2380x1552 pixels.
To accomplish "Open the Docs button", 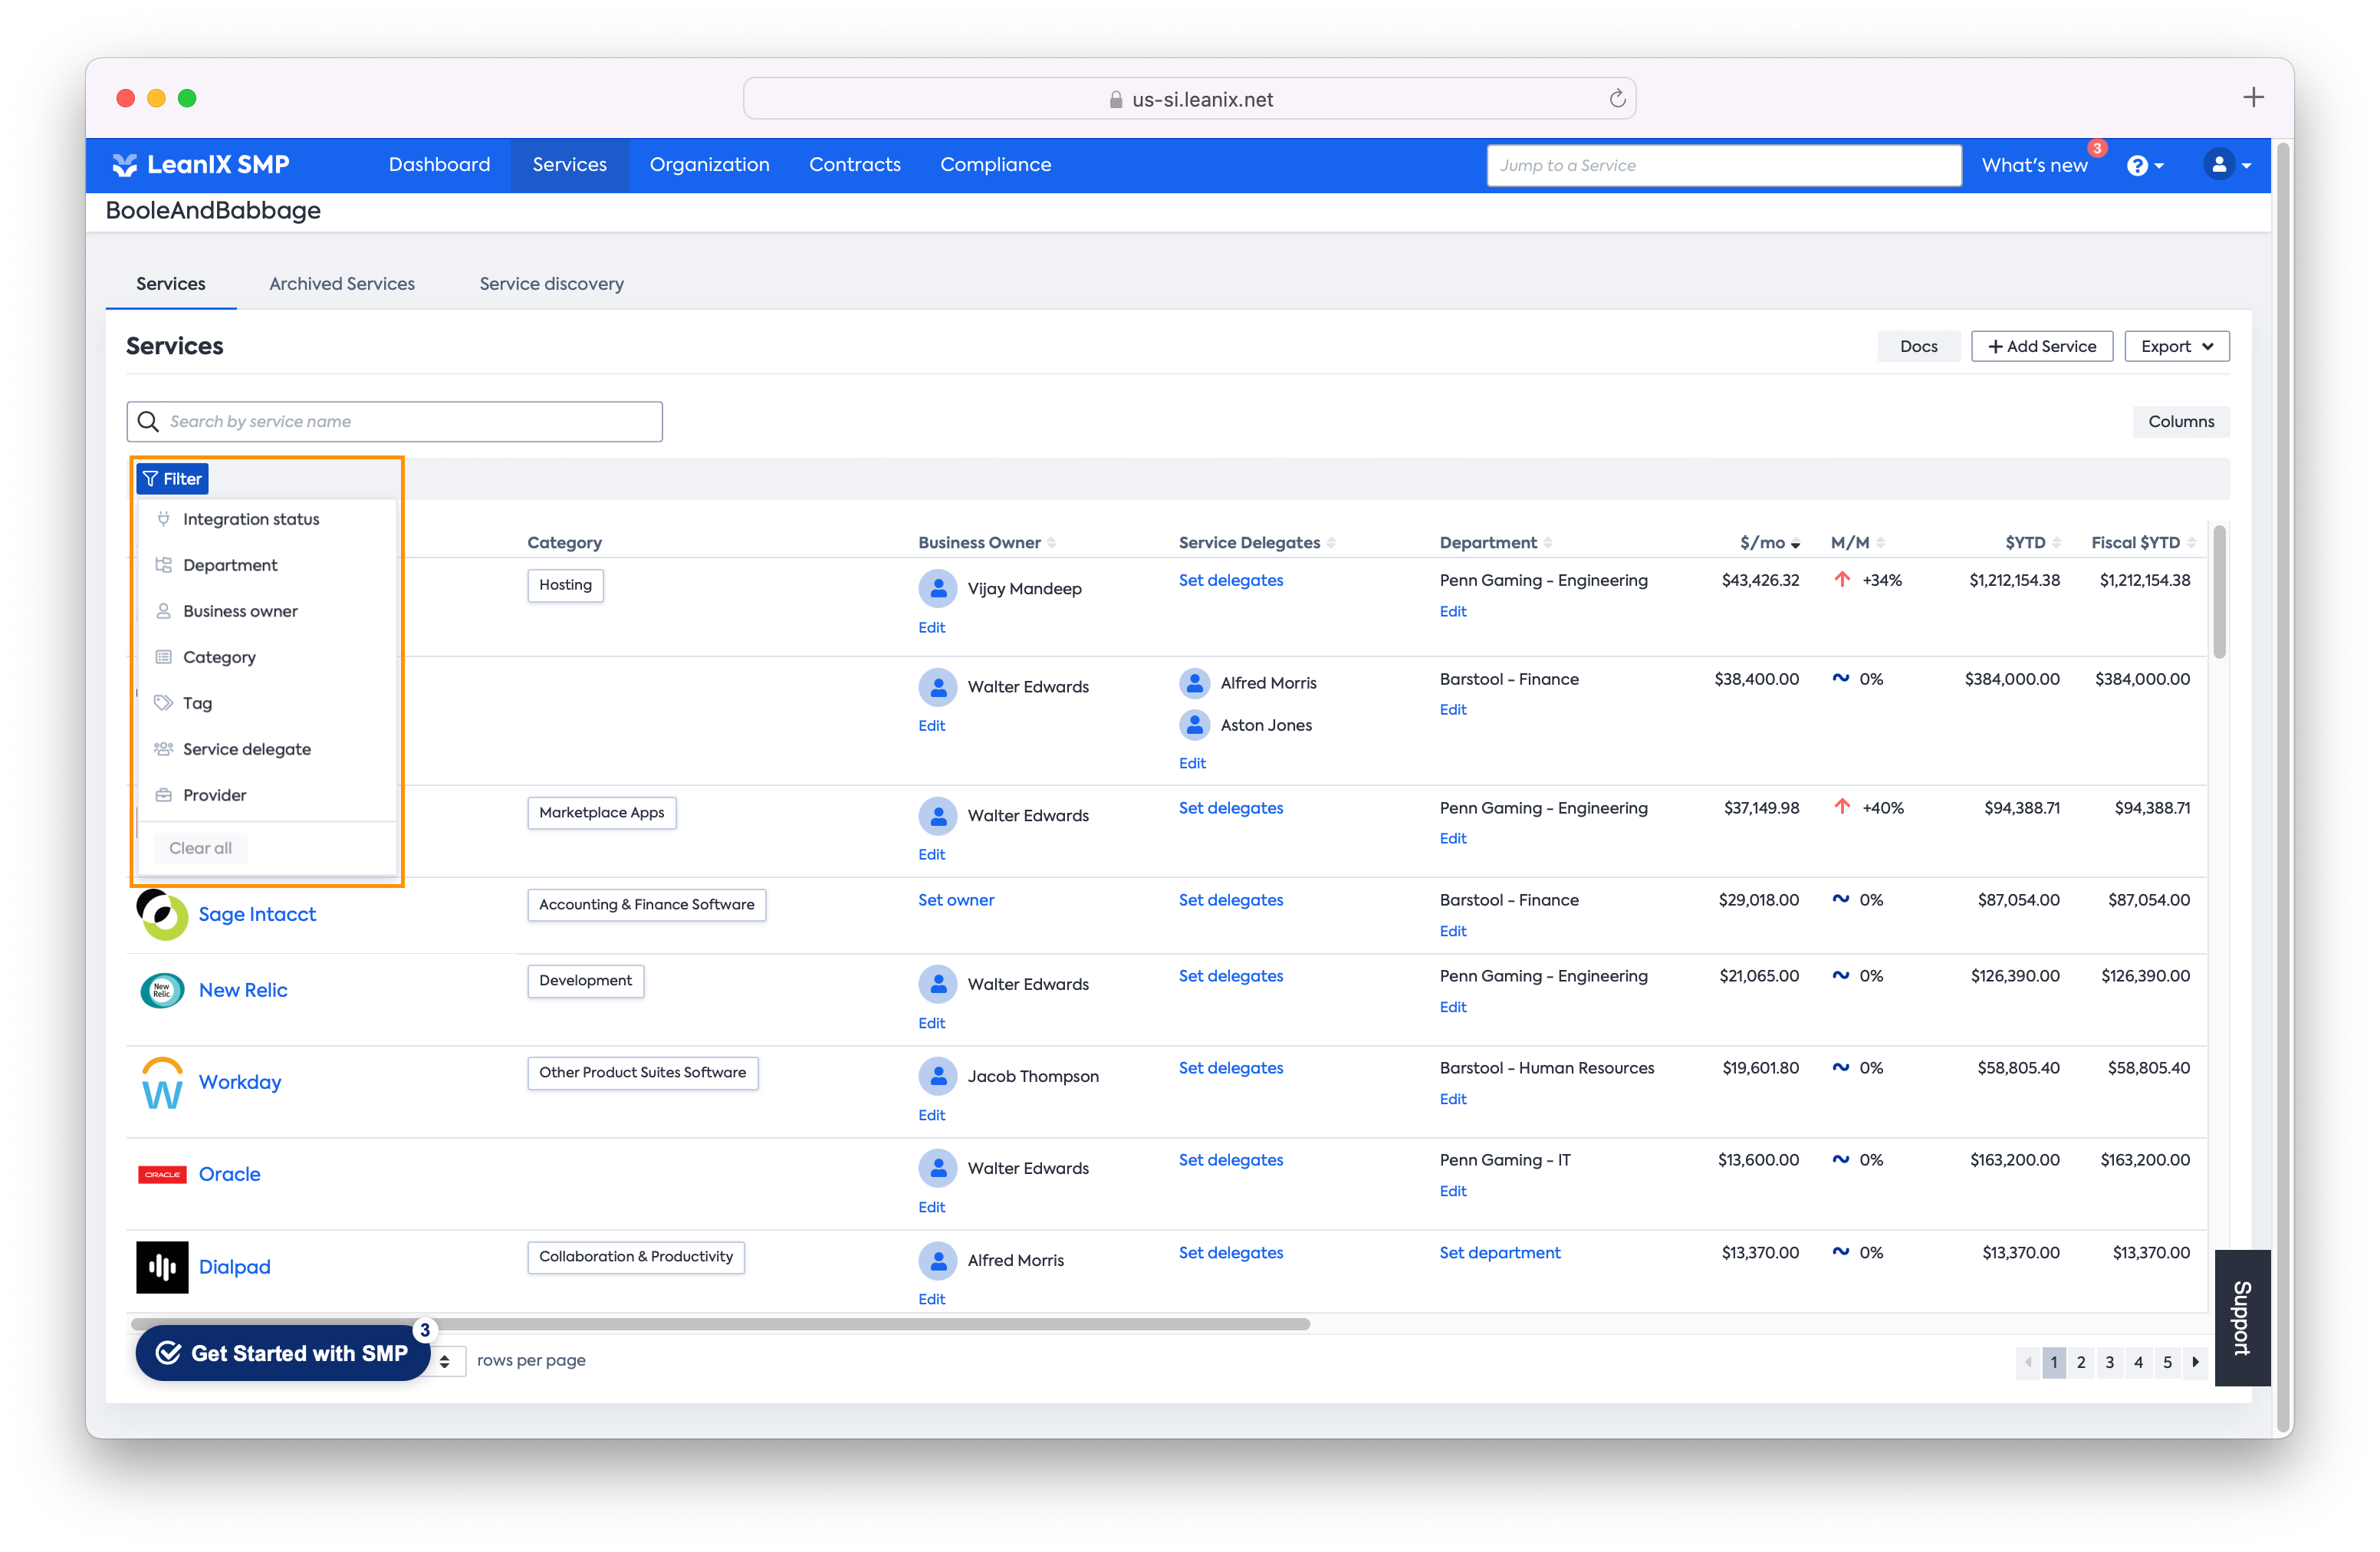I will pos(1919,347).
